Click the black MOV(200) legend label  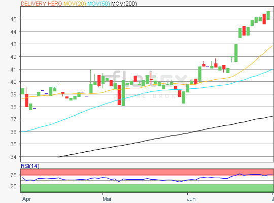click(124, 4)
